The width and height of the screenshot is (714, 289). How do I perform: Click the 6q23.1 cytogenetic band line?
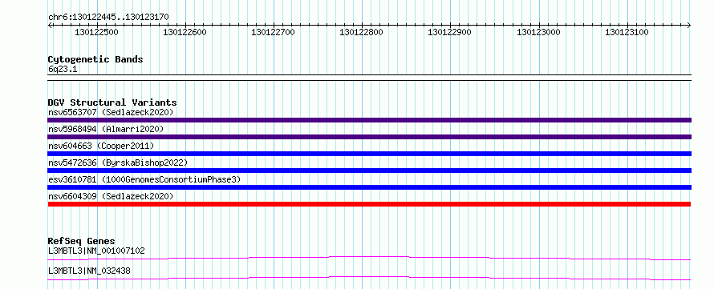[369, 77]
